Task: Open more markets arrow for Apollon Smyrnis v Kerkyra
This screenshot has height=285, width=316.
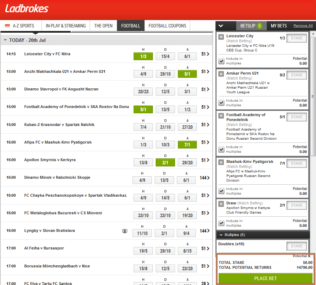Action: point(208,160)
